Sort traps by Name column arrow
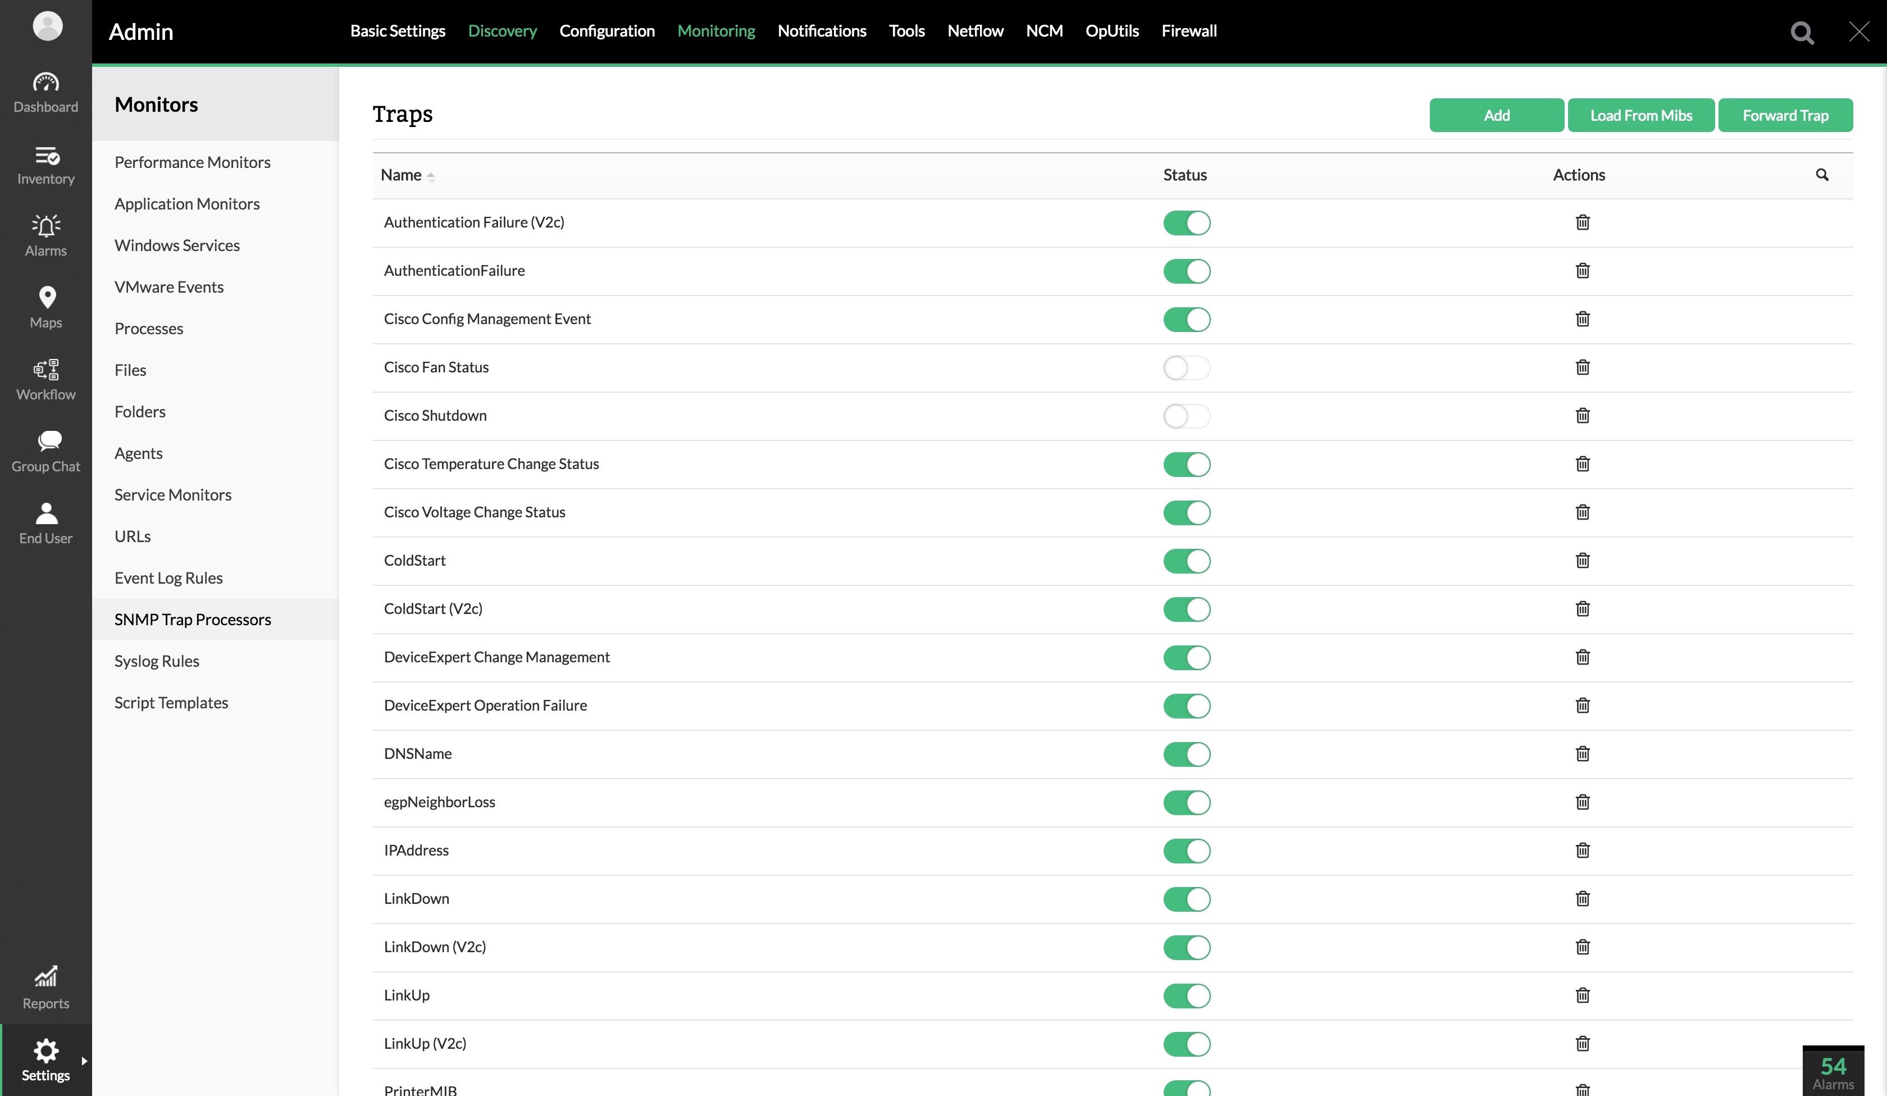Screen dimensions: 1887x1096 (x=431, y=176)
